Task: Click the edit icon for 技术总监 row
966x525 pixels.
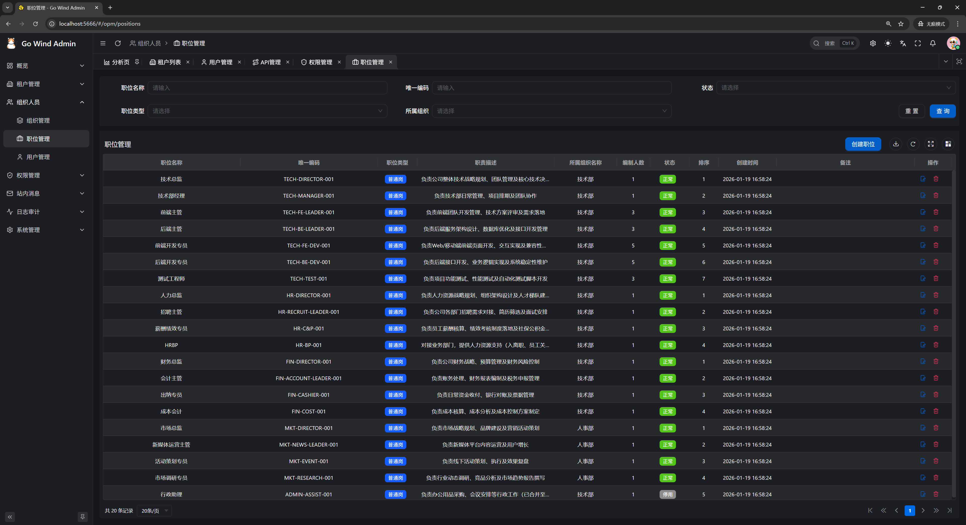Action: click(923, 179)
